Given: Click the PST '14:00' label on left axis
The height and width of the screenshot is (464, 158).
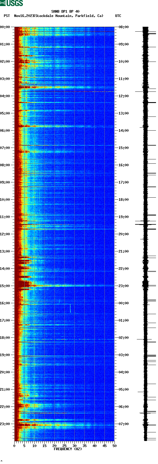Looking at the screenshot, I should (x=5, y=269).
